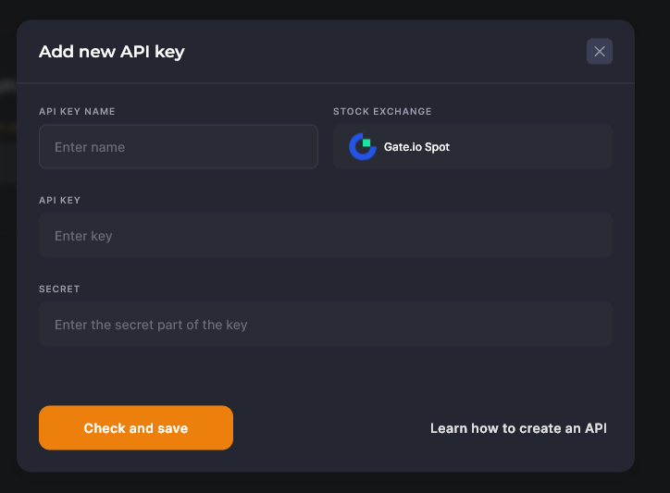Image resolution: width=670 pixels, height=493 pixels.
Task: Click the Enter the secret part placeholder text
Action: pyautogui.click(x=151, y=325)
